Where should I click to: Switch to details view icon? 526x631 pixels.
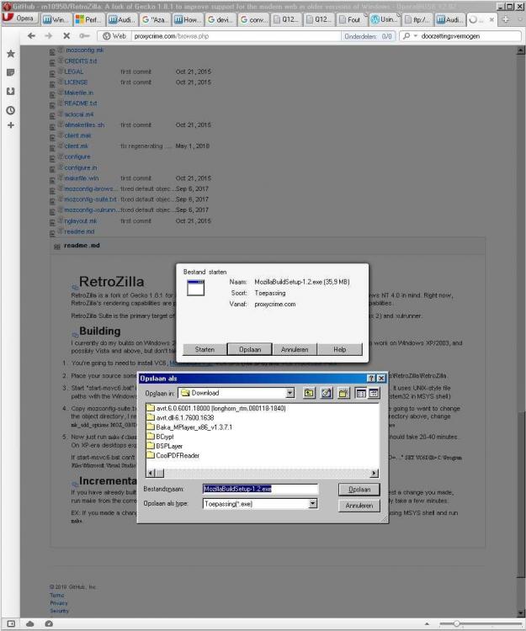coord(374,393)
